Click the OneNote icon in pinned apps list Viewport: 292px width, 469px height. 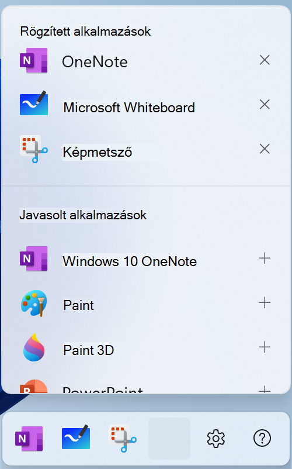tap(34, 60)
